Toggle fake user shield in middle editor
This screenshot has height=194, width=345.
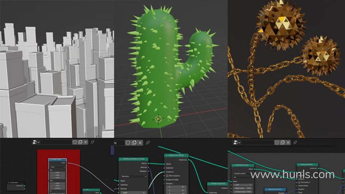click(128, 143)
